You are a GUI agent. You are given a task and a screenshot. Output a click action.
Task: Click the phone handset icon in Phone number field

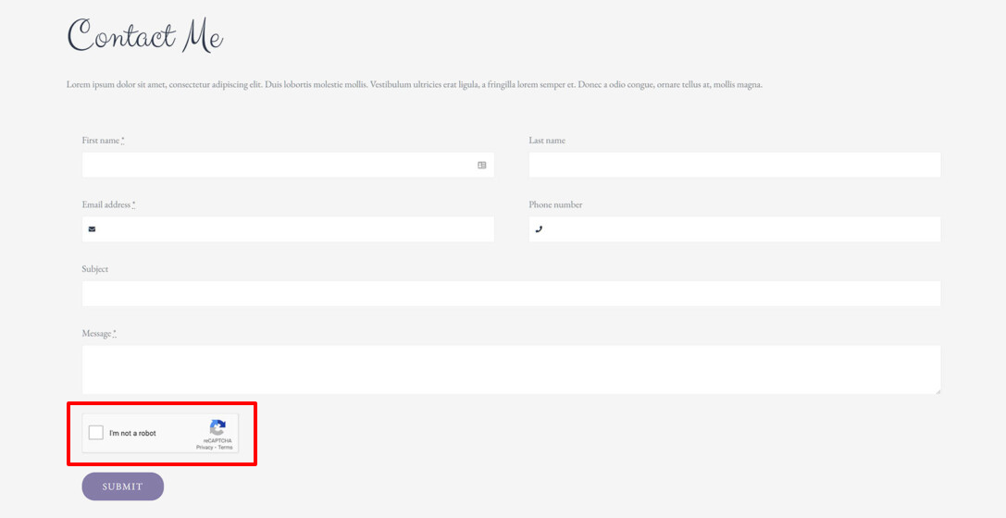tap(539, 229)
